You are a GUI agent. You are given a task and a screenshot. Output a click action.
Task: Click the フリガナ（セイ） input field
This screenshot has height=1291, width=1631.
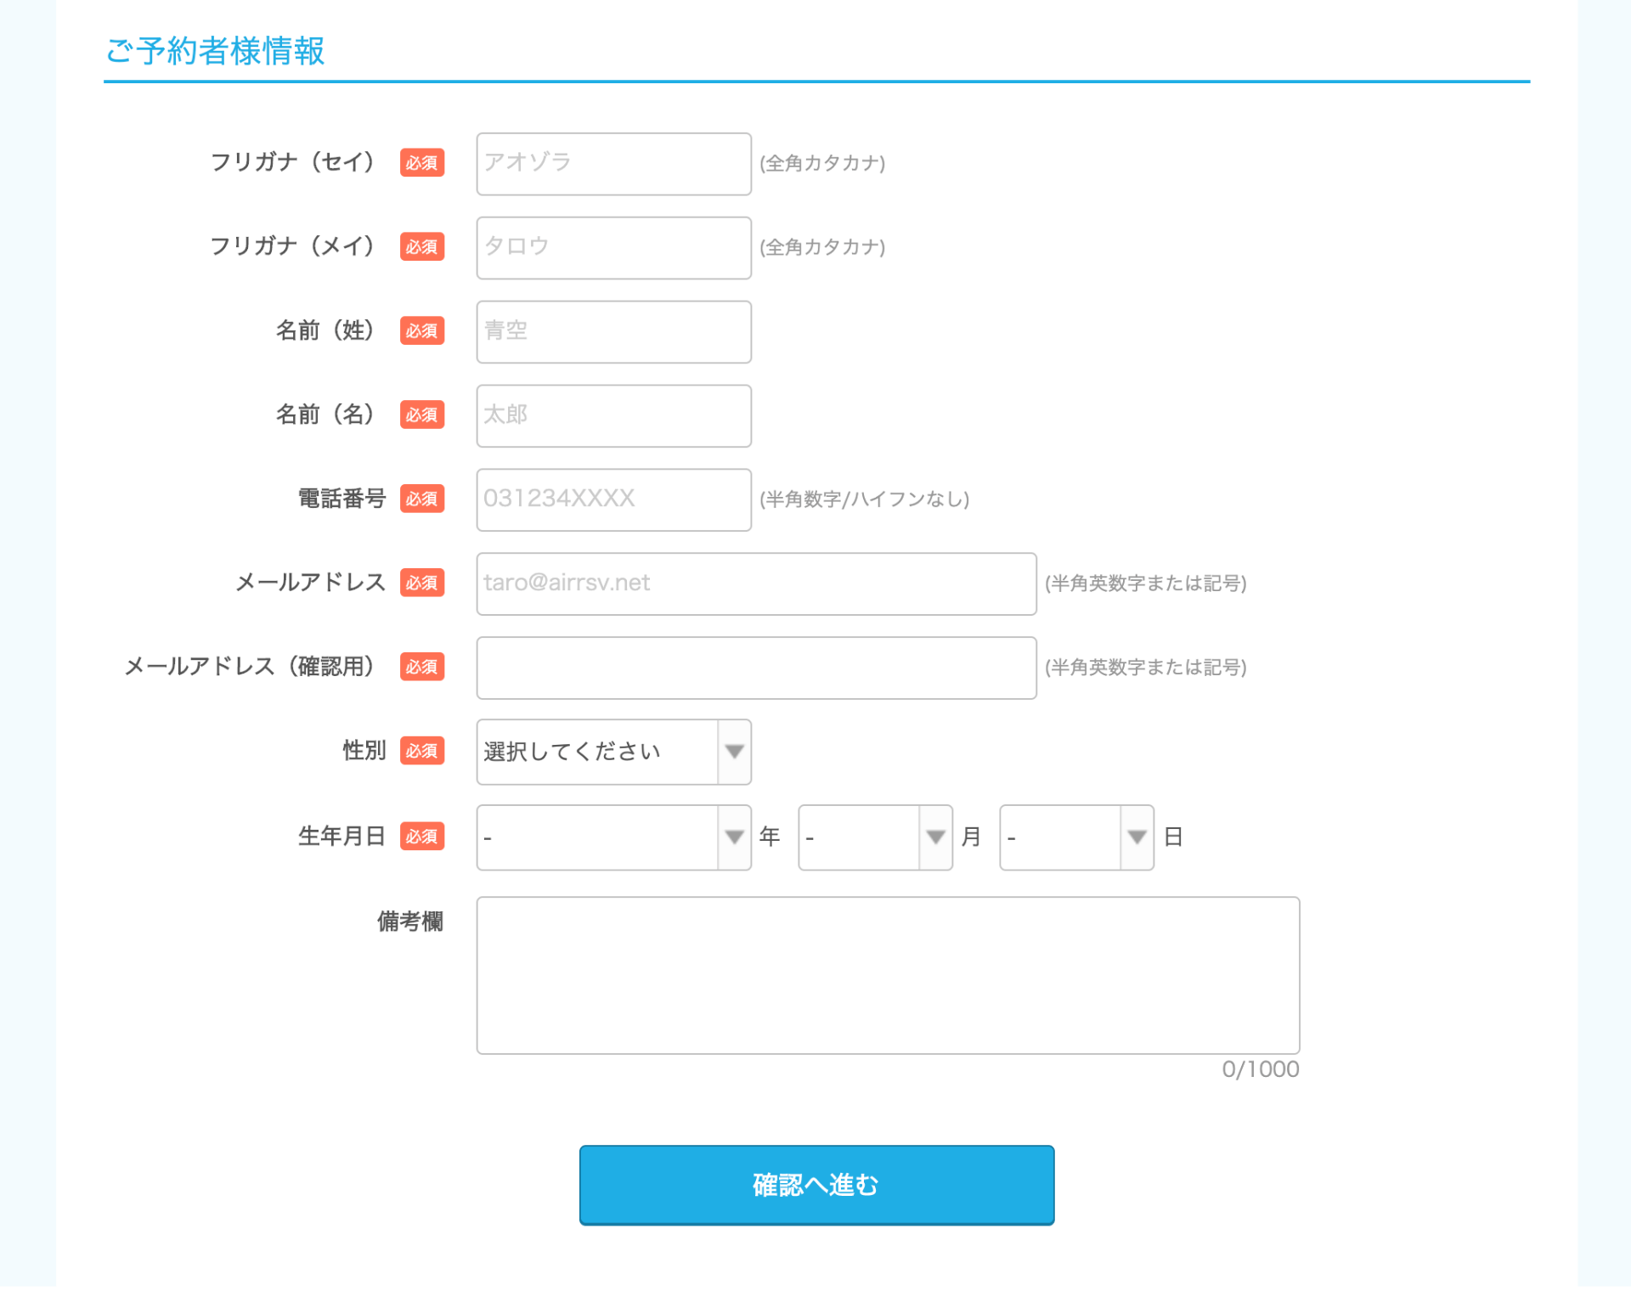pos(613,163)
